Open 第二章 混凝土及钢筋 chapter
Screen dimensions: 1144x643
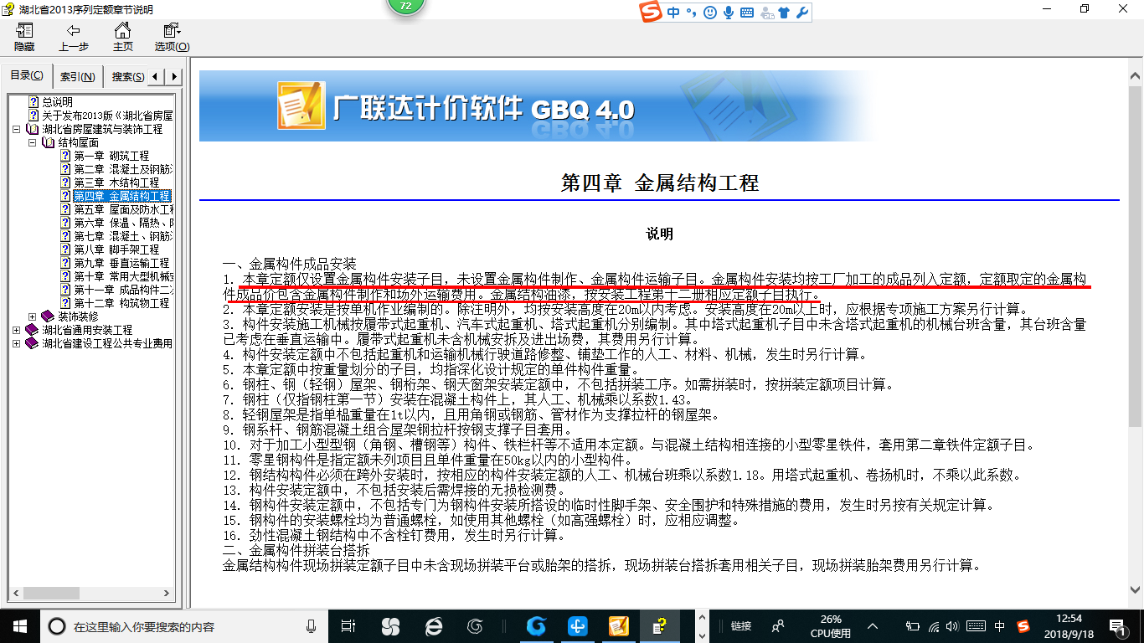[x=123, y=169]
